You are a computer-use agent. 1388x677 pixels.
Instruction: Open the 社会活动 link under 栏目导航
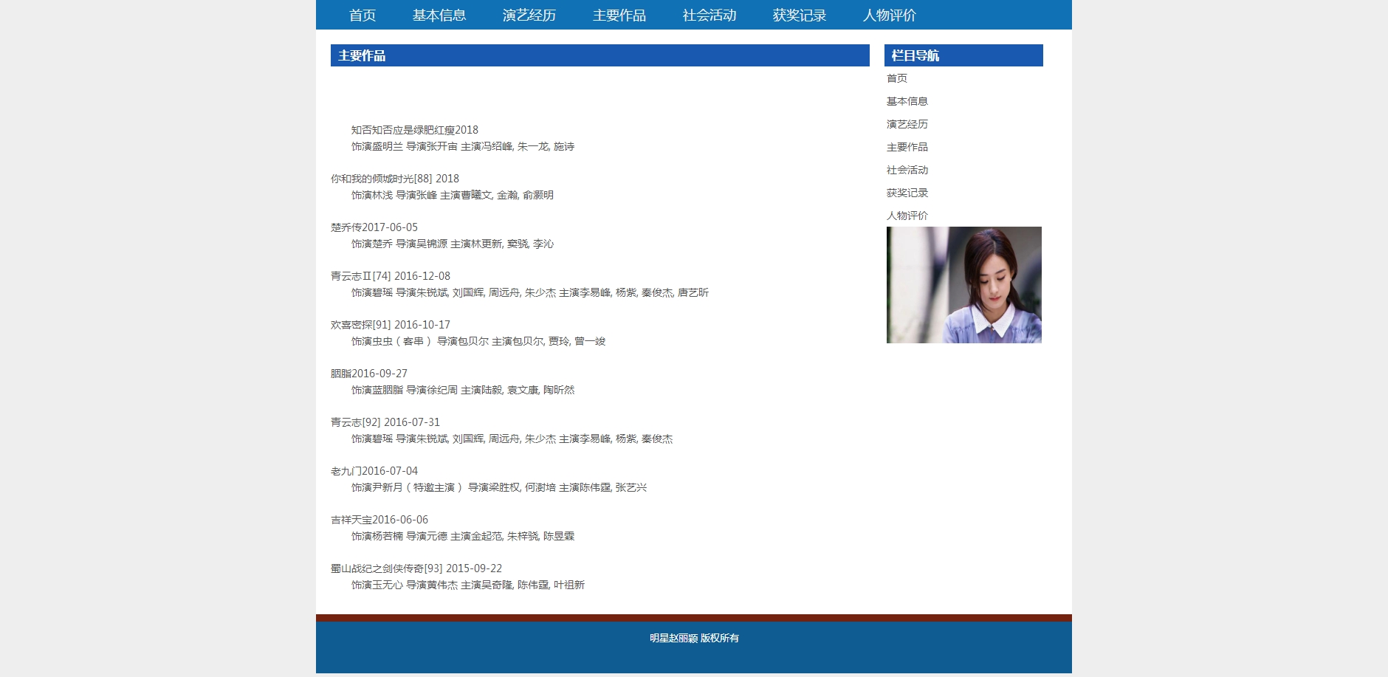907,170
